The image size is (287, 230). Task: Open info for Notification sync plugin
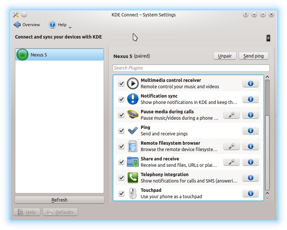pyautogui.click(x=251, y=99)
